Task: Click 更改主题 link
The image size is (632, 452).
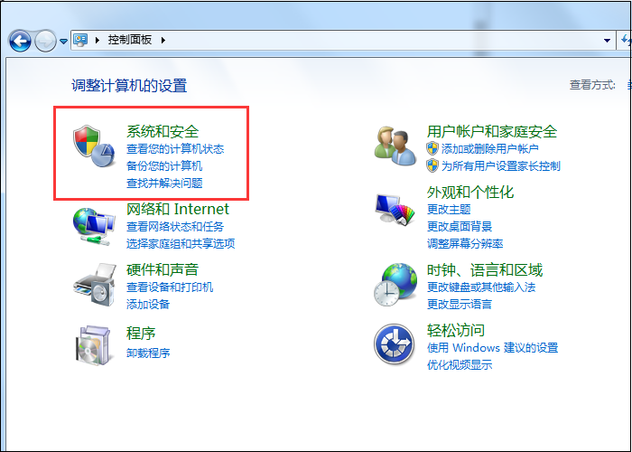Action: point(449,210)
